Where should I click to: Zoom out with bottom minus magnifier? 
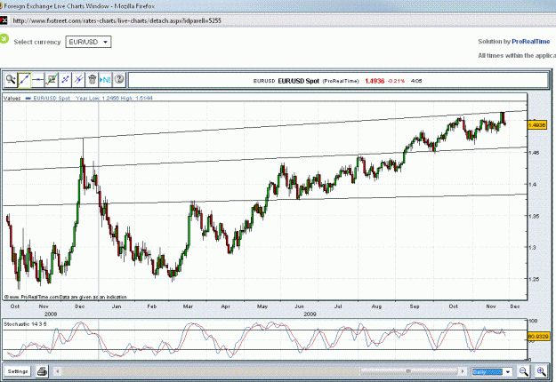(524, 371)
